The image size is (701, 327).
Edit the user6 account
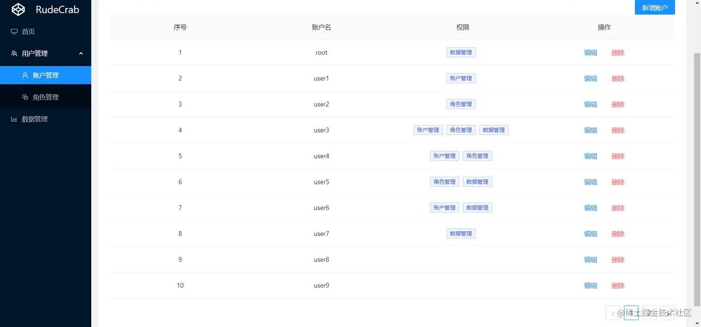[591, 208]
